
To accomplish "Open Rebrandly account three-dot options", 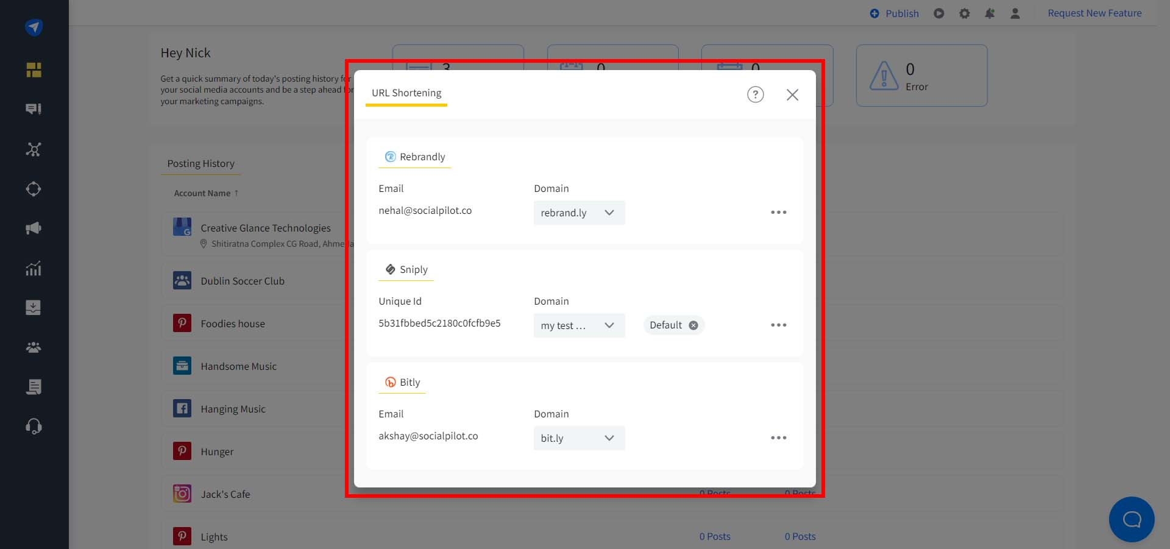I will (x=778, y=212).
